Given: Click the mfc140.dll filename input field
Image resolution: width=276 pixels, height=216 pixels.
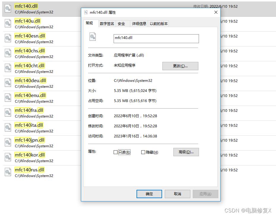Looking at the screenshot, I should (x=156, y=39).
